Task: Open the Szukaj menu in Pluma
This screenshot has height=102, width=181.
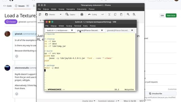Action: click(x=61, y=9)
